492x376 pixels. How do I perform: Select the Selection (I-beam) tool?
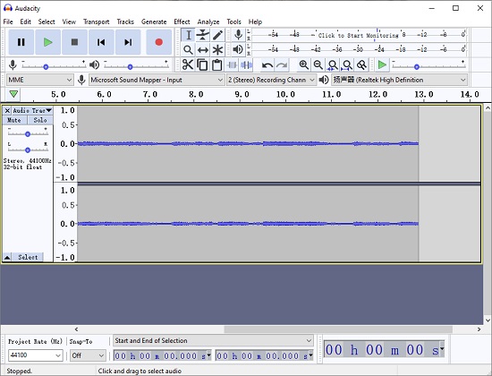(188, 35)
